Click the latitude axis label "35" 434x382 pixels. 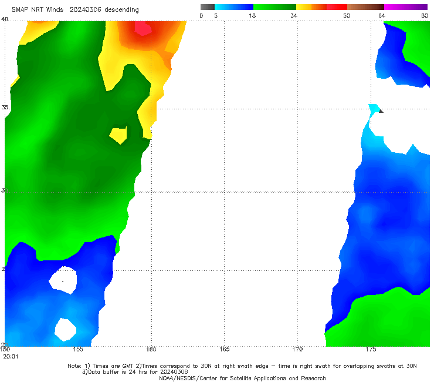[5, 107]
